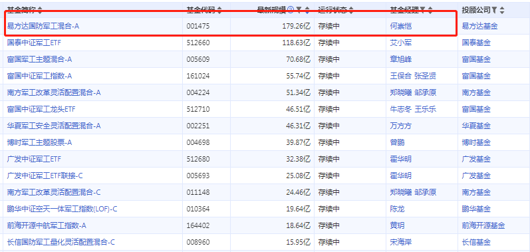Open fund 华夏军工安全灵活配置混合-A
Screen dimensions: 530x252
tap(54, 126)
